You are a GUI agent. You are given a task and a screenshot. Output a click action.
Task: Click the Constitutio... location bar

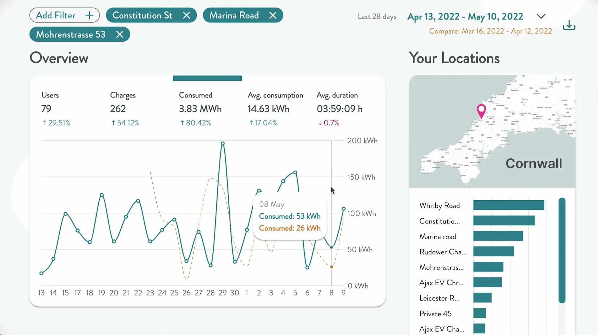[x=504, y=221]
